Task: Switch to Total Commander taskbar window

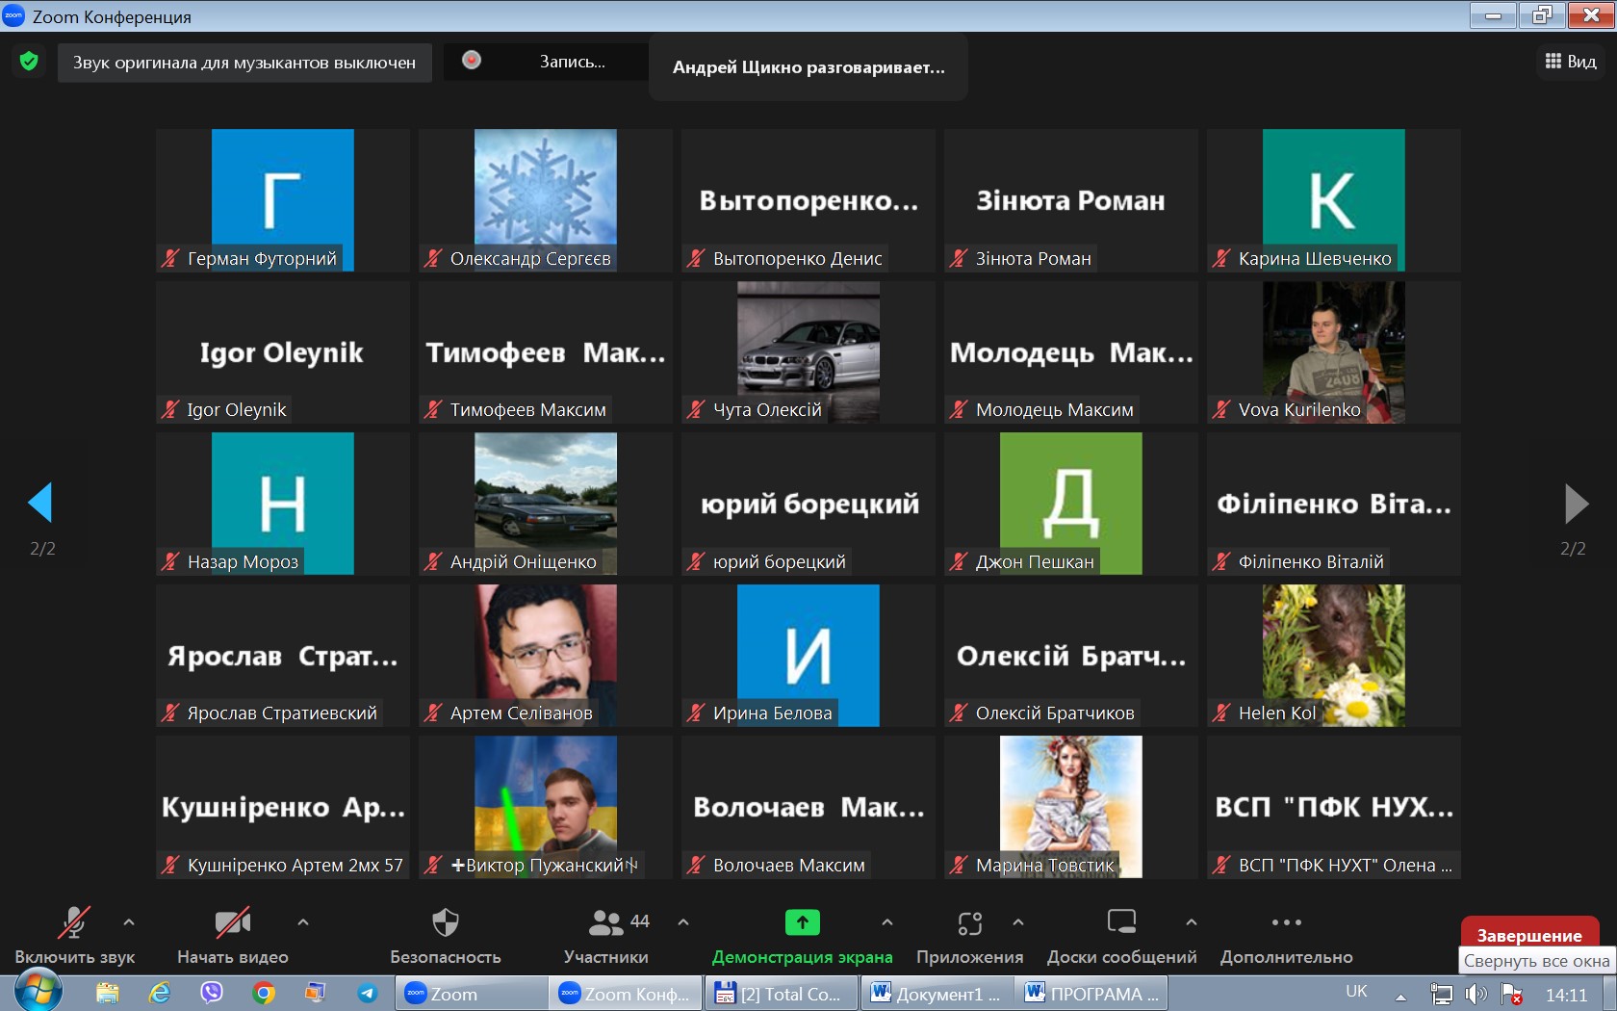Action: (781, 994)
